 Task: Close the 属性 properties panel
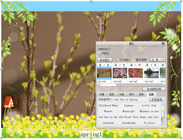(x=163, y=43)
